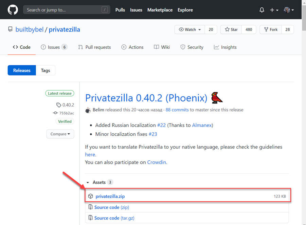The image size is (306, 225).
Task: Click the slash shortcut key icon
Action: [105, 10]
